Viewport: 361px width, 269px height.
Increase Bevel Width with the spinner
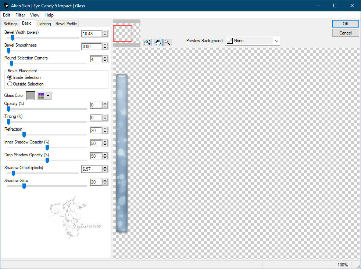[105, 32]
